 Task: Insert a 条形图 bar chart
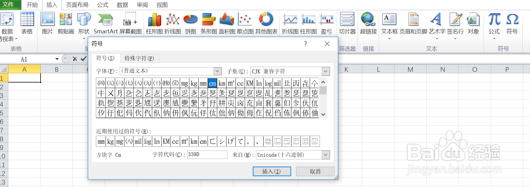pyautogui.click(x=209, y=23)
